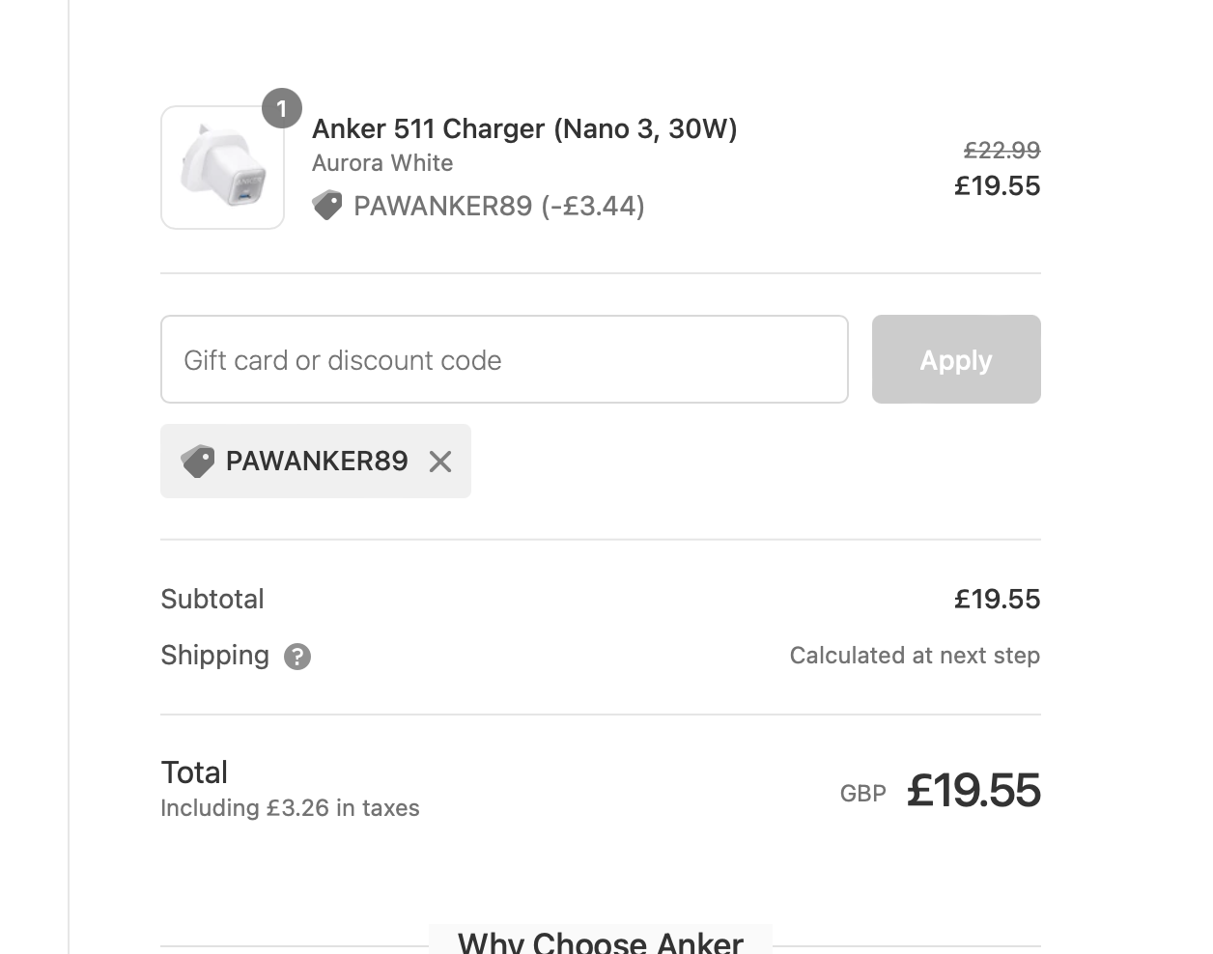
Task: Click the Subtotal amount £19.55
Action: point(997,600)
